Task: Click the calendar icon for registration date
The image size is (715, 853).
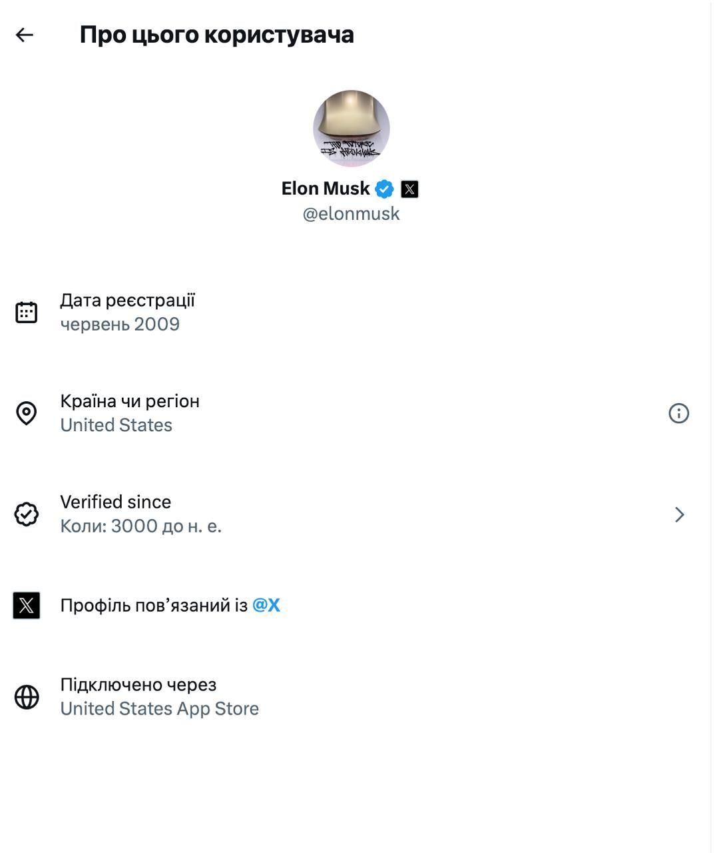Action: click(x=27, y=313)
